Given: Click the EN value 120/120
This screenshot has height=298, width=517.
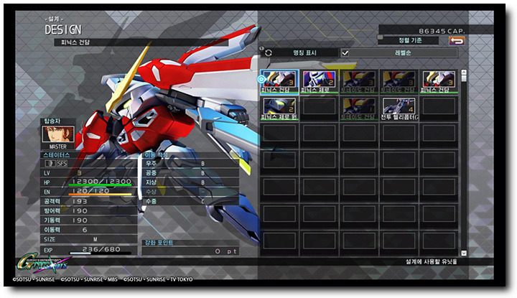Looking at the screenshot, I should tap(90, 191).
